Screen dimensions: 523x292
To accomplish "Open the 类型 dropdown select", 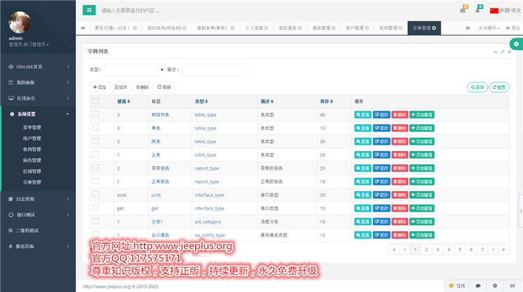I will point(135,70).
